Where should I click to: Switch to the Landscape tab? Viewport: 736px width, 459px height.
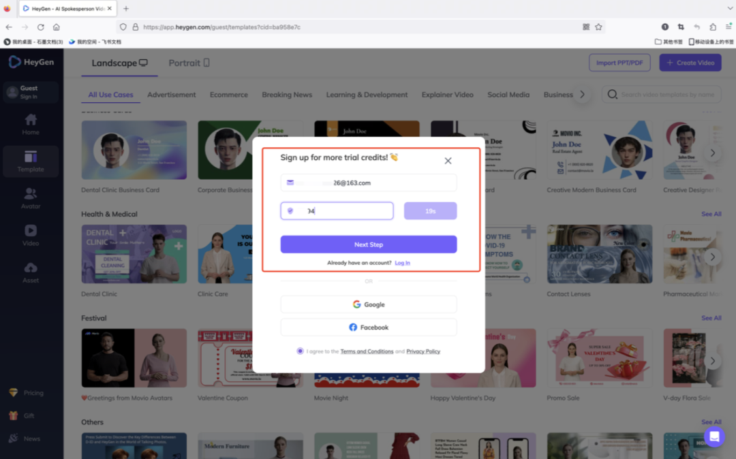tap(119, 63)
